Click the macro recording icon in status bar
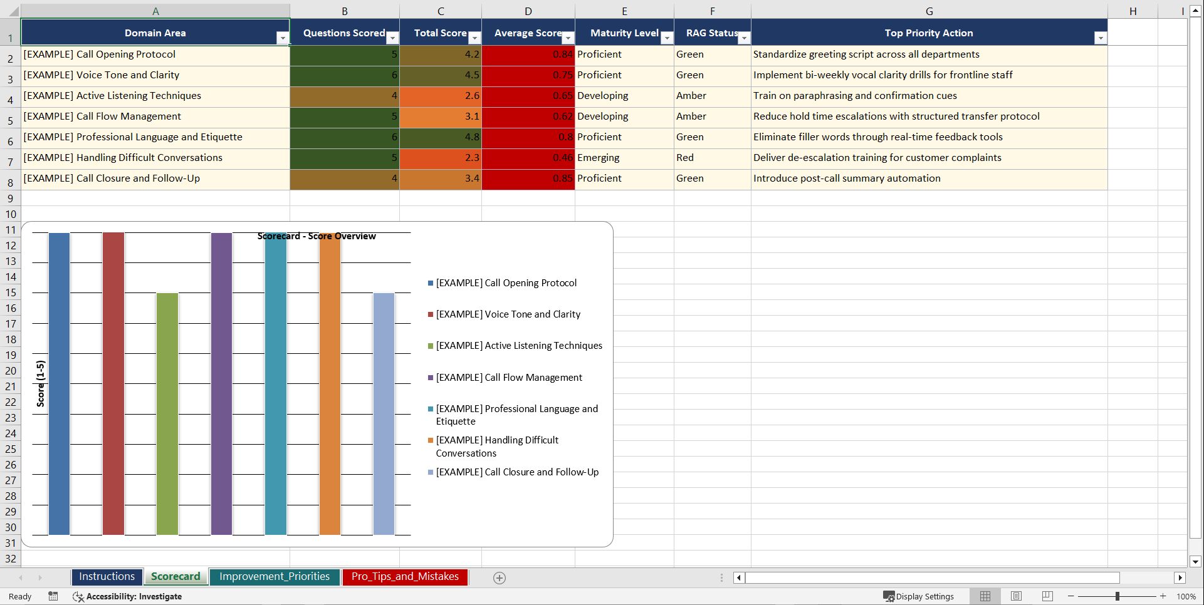 pos(53,596)
